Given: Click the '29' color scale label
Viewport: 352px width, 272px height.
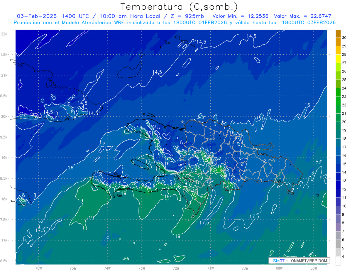Looking at the screenshot, I should (344, 46).
